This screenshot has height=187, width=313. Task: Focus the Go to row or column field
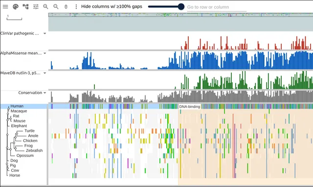click(x=217, y=7)
